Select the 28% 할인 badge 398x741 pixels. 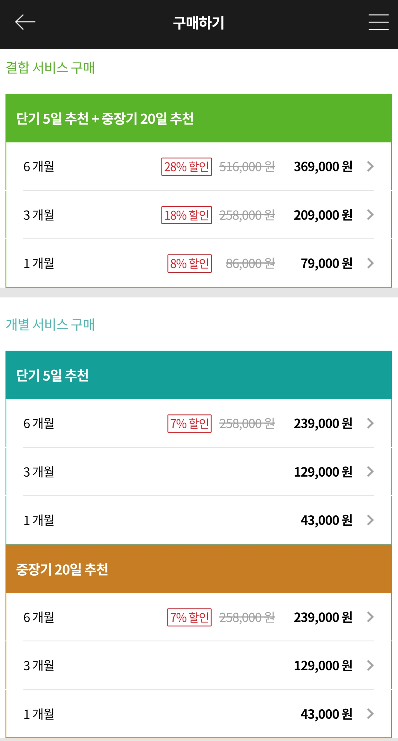[187, 166]
